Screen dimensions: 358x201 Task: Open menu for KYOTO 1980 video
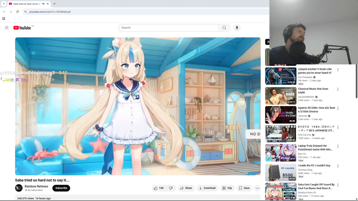coord(338,127)
